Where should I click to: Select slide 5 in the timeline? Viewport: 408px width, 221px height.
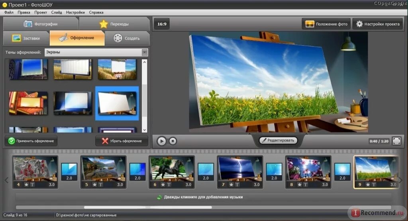tap(103, 172)
